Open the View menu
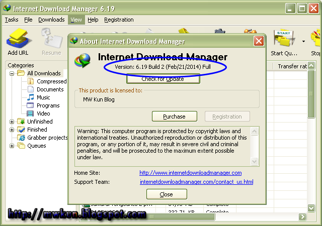The height and width of the screenshot is (226, 322). coord(76,20)
